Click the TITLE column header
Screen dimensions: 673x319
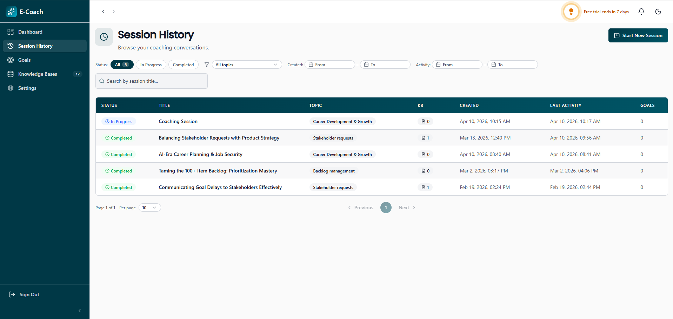(164, 105)
